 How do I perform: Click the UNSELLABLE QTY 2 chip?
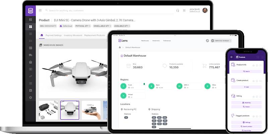tap(102, 26)
